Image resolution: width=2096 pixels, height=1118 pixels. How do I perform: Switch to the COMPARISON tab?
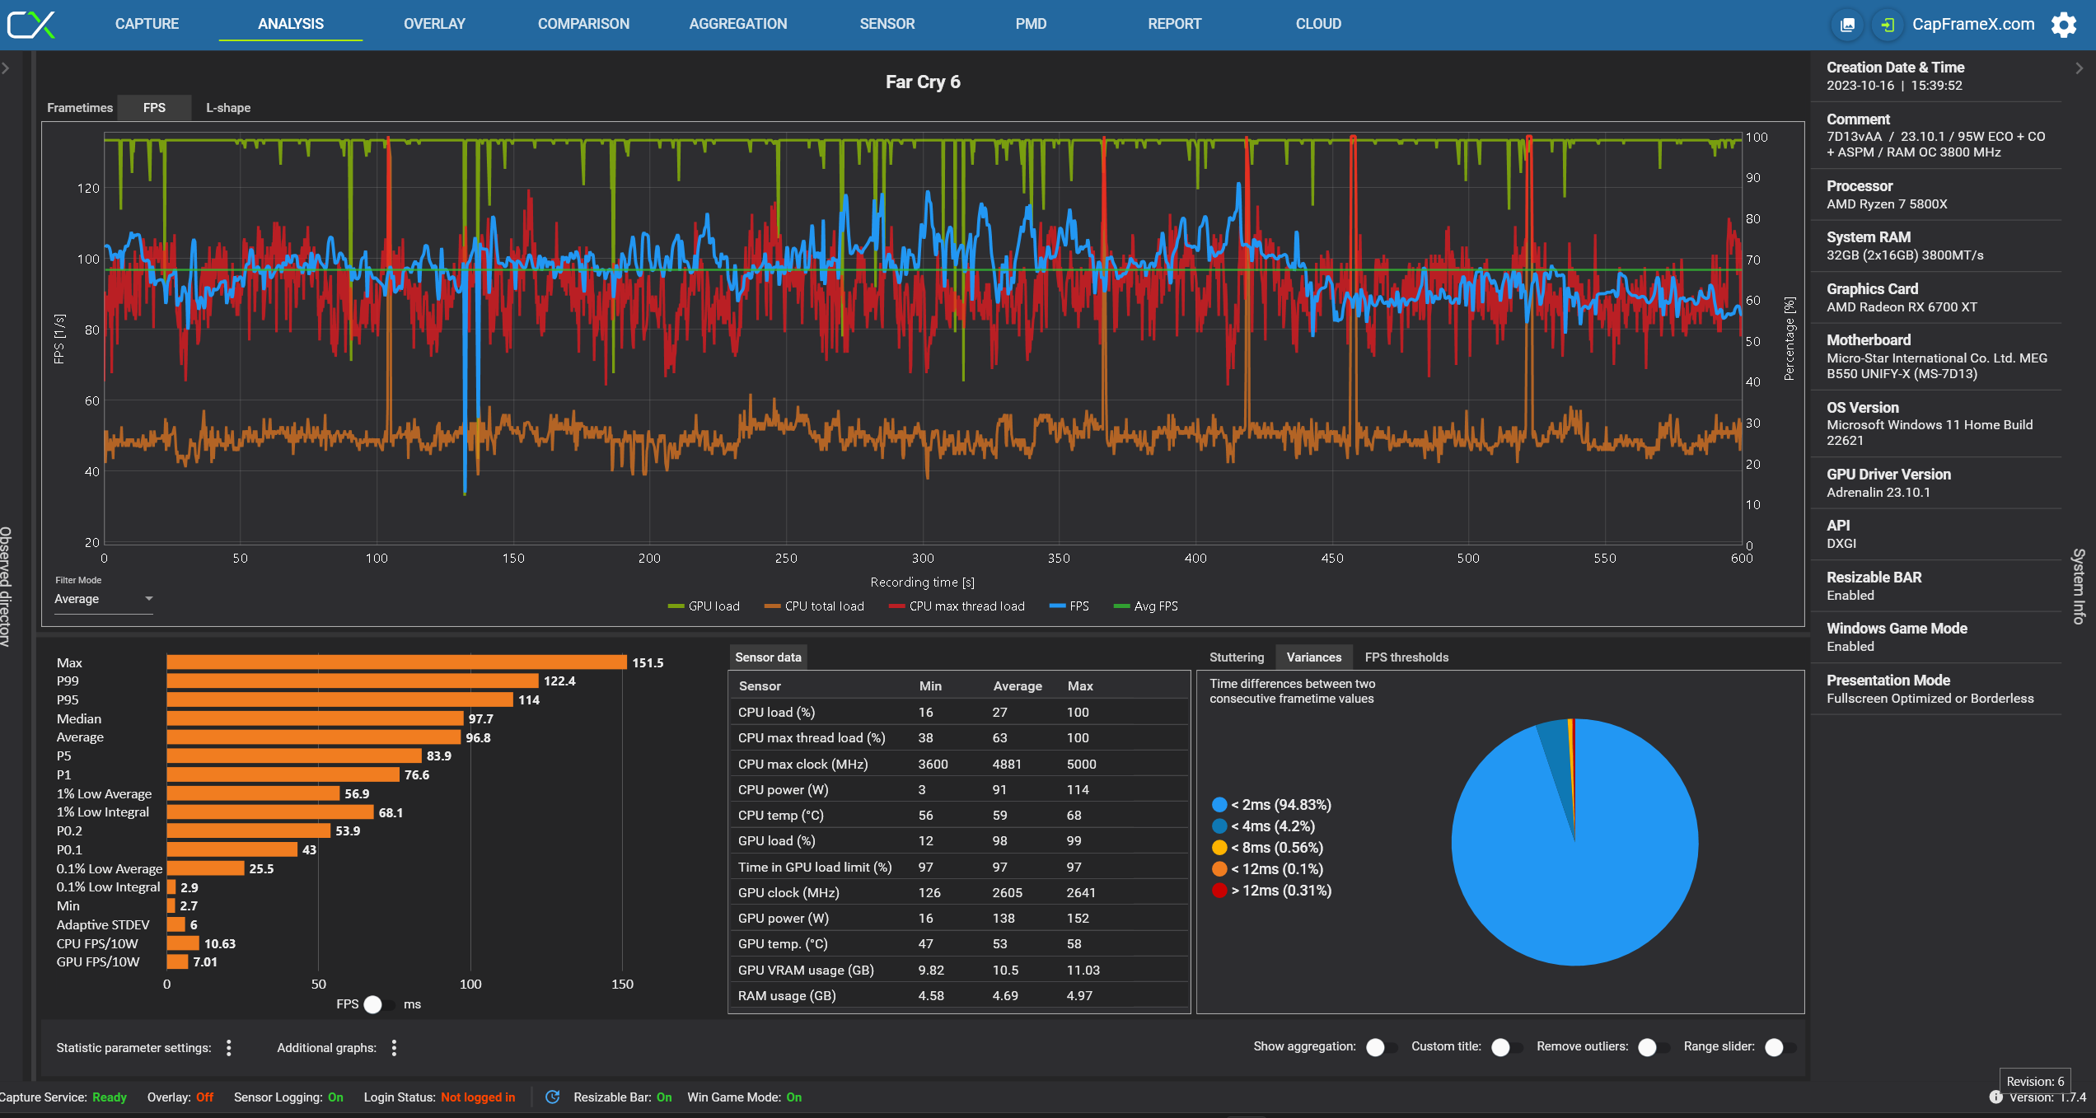point(583,24)
